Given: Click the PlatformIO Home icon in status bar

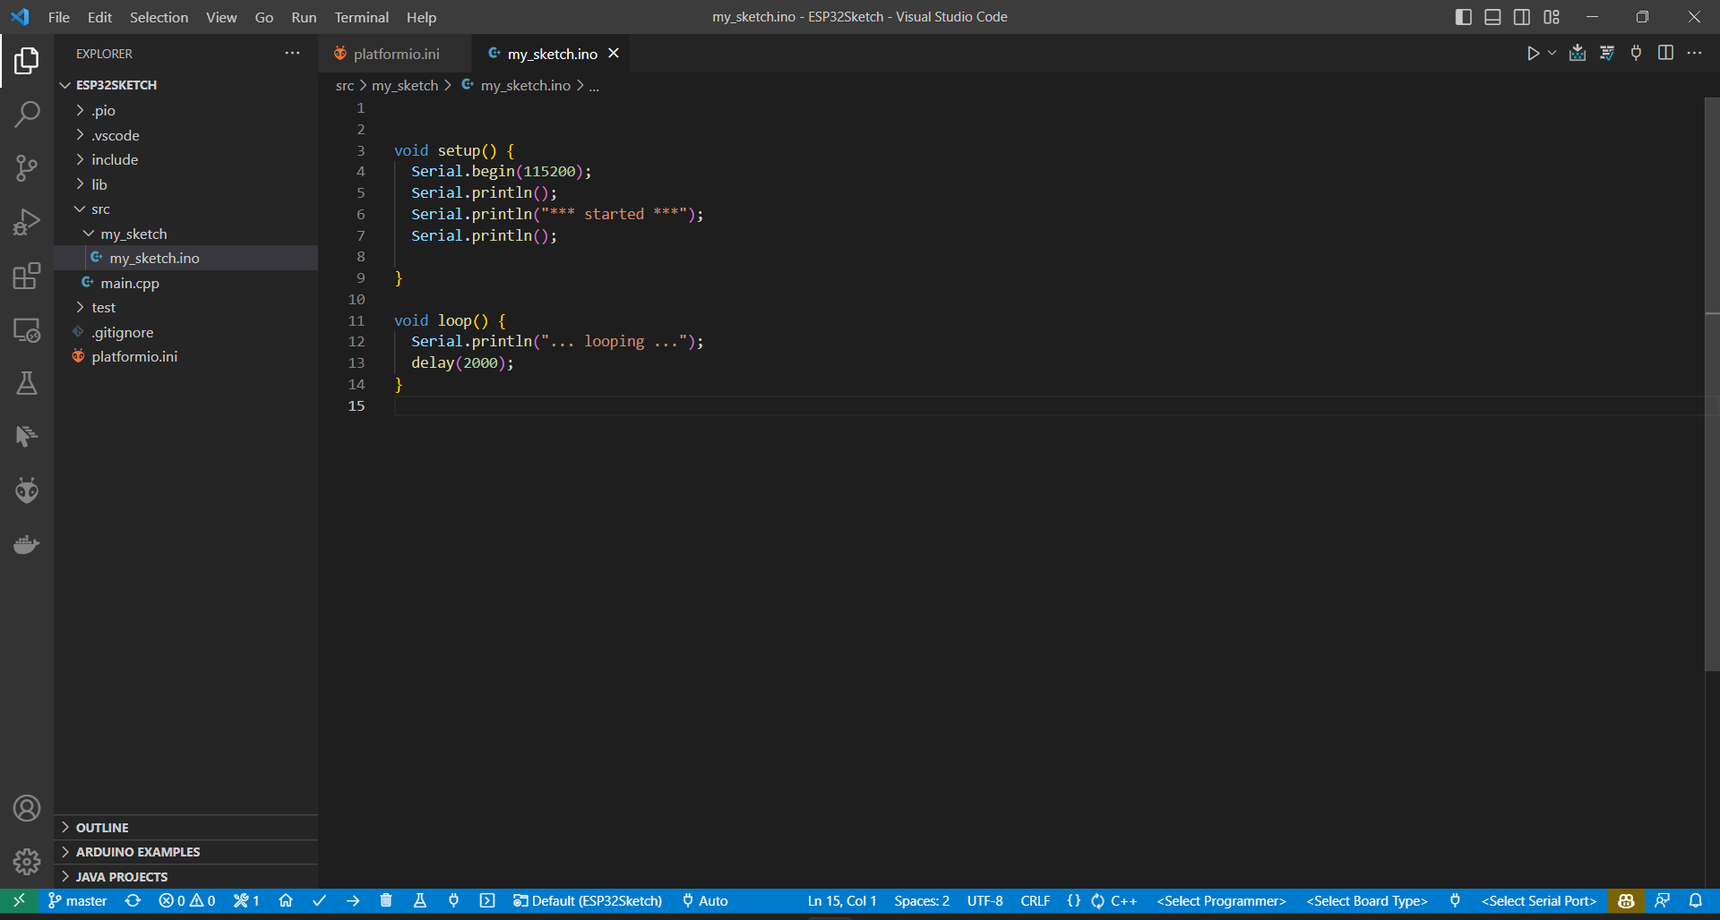Looking at the screenshot, I should coord(286,900).
